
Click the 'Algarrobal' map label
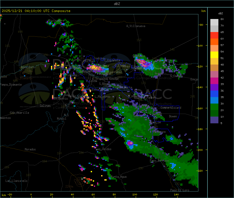[114, 72]
